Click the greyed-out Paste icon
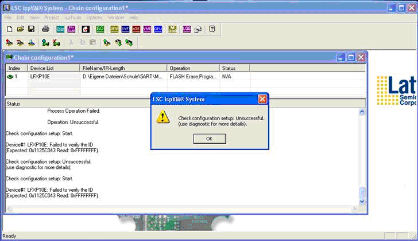Screen dimensions: 418x241 point(93,42)
